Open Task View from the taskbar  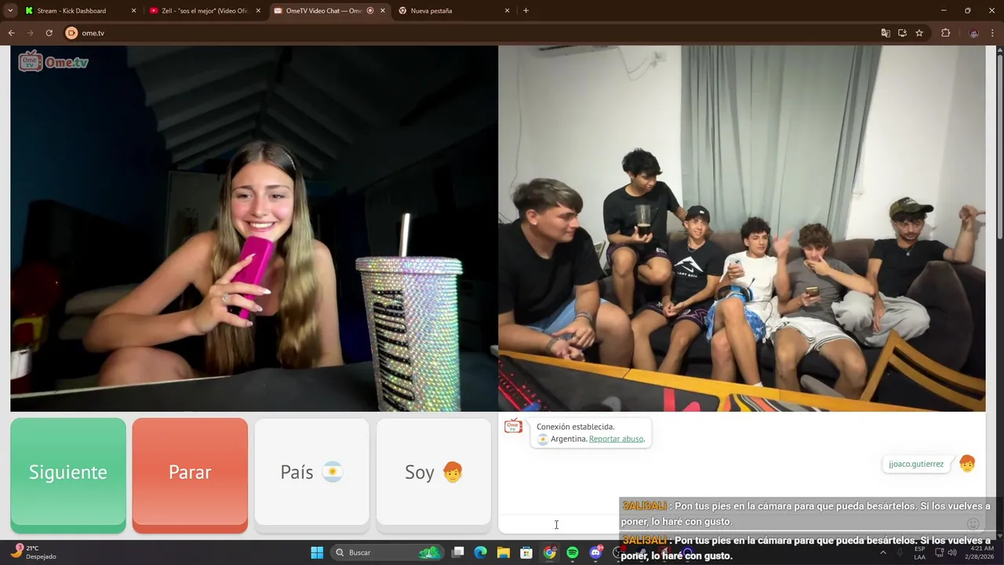[x=458, y=552]
